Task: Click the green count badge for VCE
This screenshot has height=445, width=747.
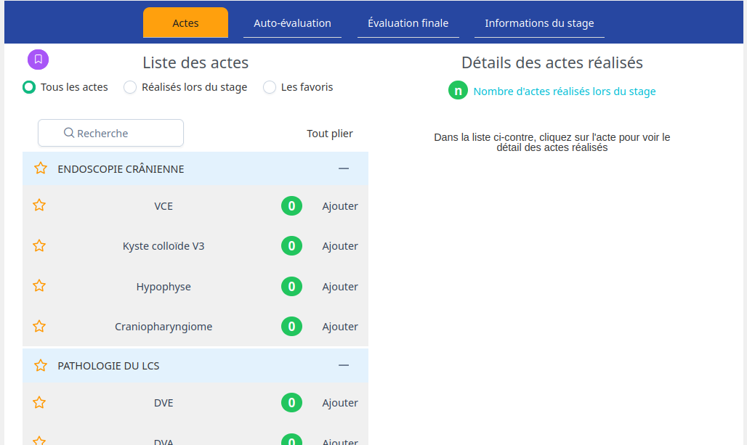Action: coord(291,206)
